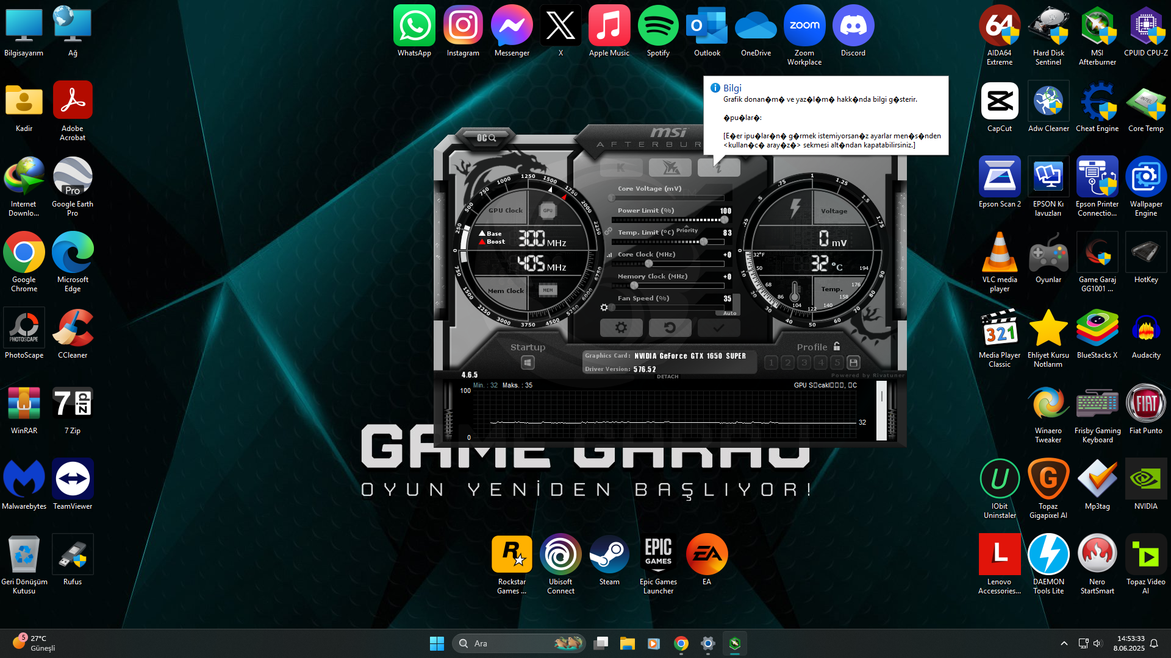Click the Fan Speed slider handle
This screenshot has height=658, width=1171.
pos(612,308)
